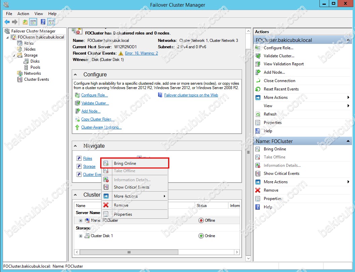Click the Pools icon in the console tree

point(26,67)
